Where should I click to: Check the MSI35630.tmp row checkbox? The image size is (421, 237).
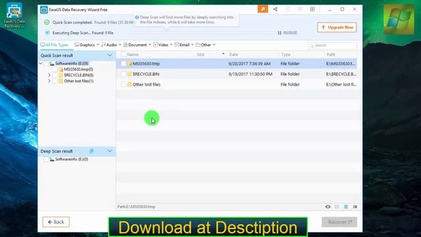click(x=124, y=64)
